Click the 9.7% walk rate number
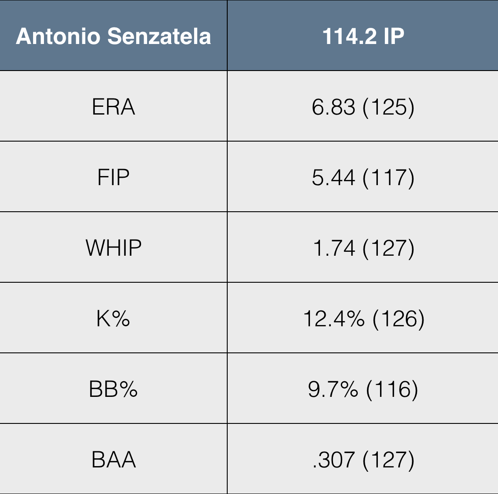The width and height of the screenshot is (498, 494). tap(333, 389)
